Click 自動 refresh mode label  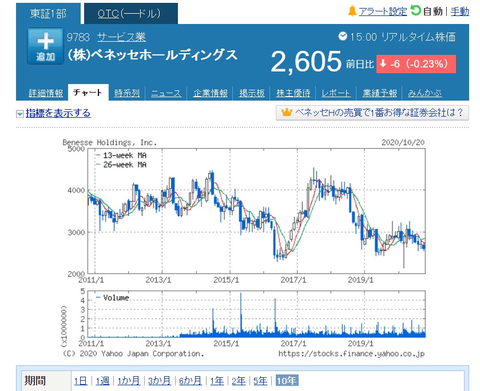point(433,11)
